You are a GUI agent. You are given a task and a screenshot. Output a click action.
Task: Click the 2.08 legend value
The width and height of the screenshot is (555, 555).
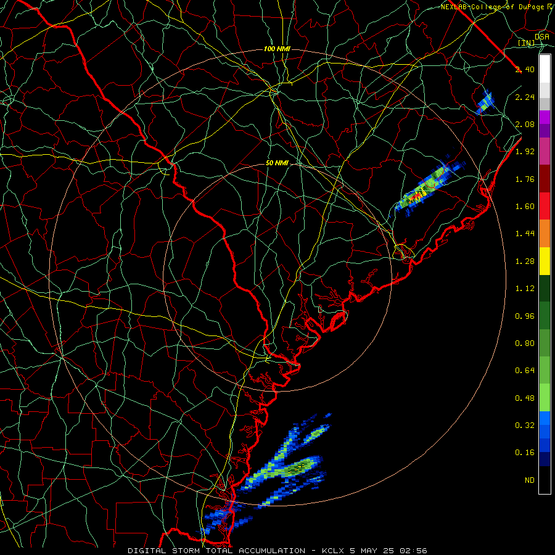tap(525, 124)
